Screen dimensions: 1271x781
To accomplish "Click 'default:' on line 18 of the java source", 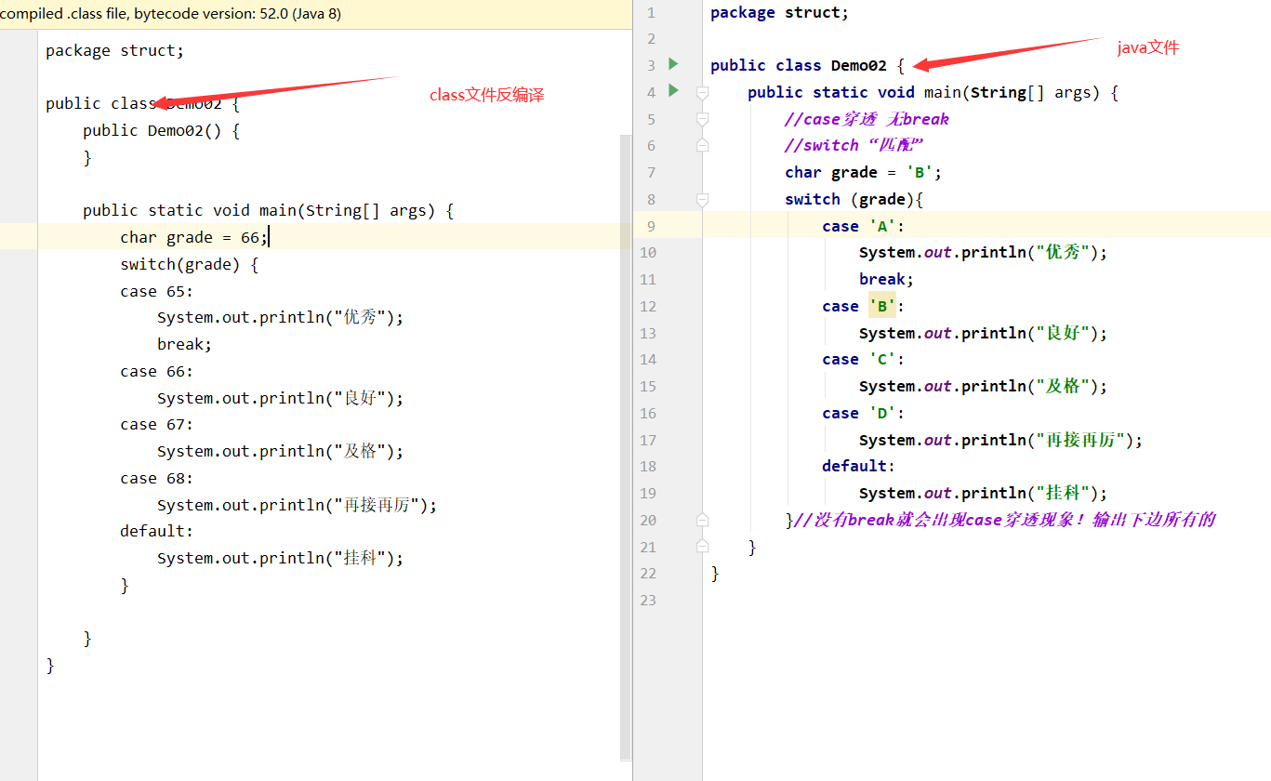I will 858,466.
